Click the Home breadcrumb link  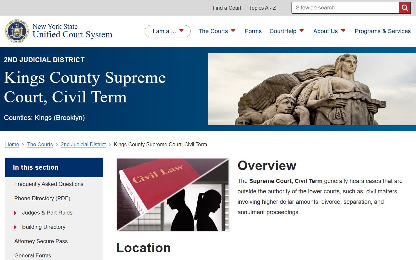click(12, 144)
